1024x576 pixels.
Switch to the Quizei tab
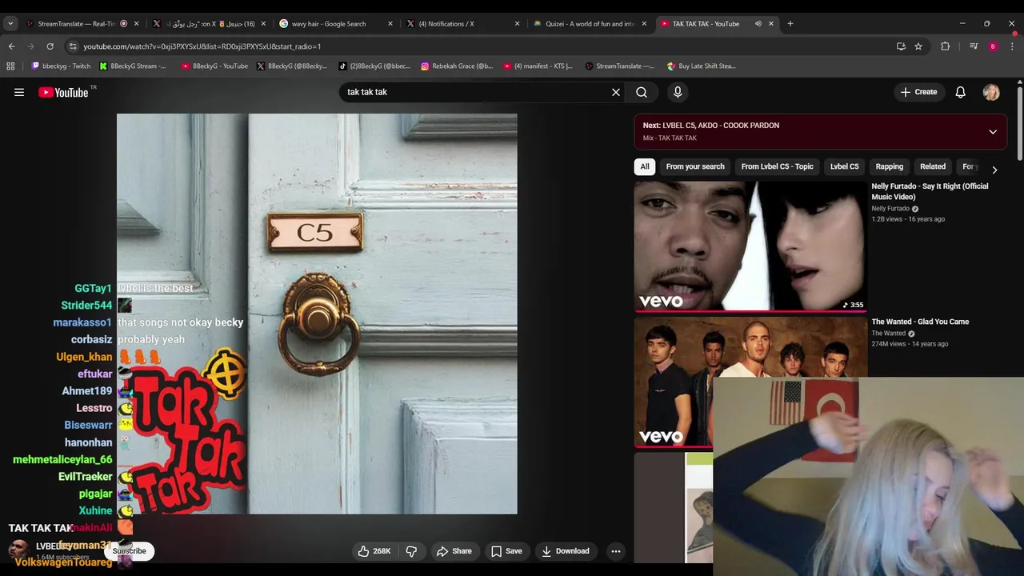(589, 24)
